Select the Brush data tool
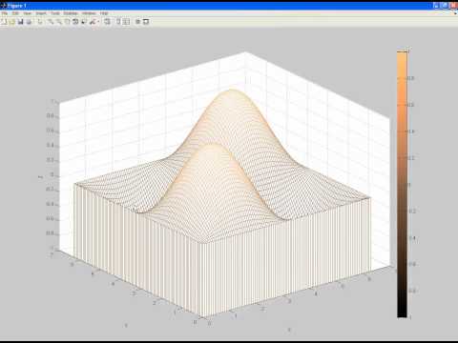 (x=93, y=22)
